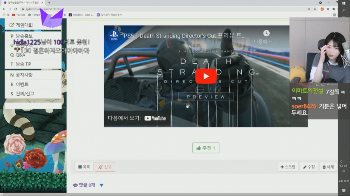The height and width of the screenshot is (196, 350).
Task: Click the 댓글 0개 comments label
Action: click(84, 185)
